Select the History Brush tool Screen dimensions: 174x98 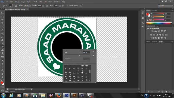coord(2,44)
